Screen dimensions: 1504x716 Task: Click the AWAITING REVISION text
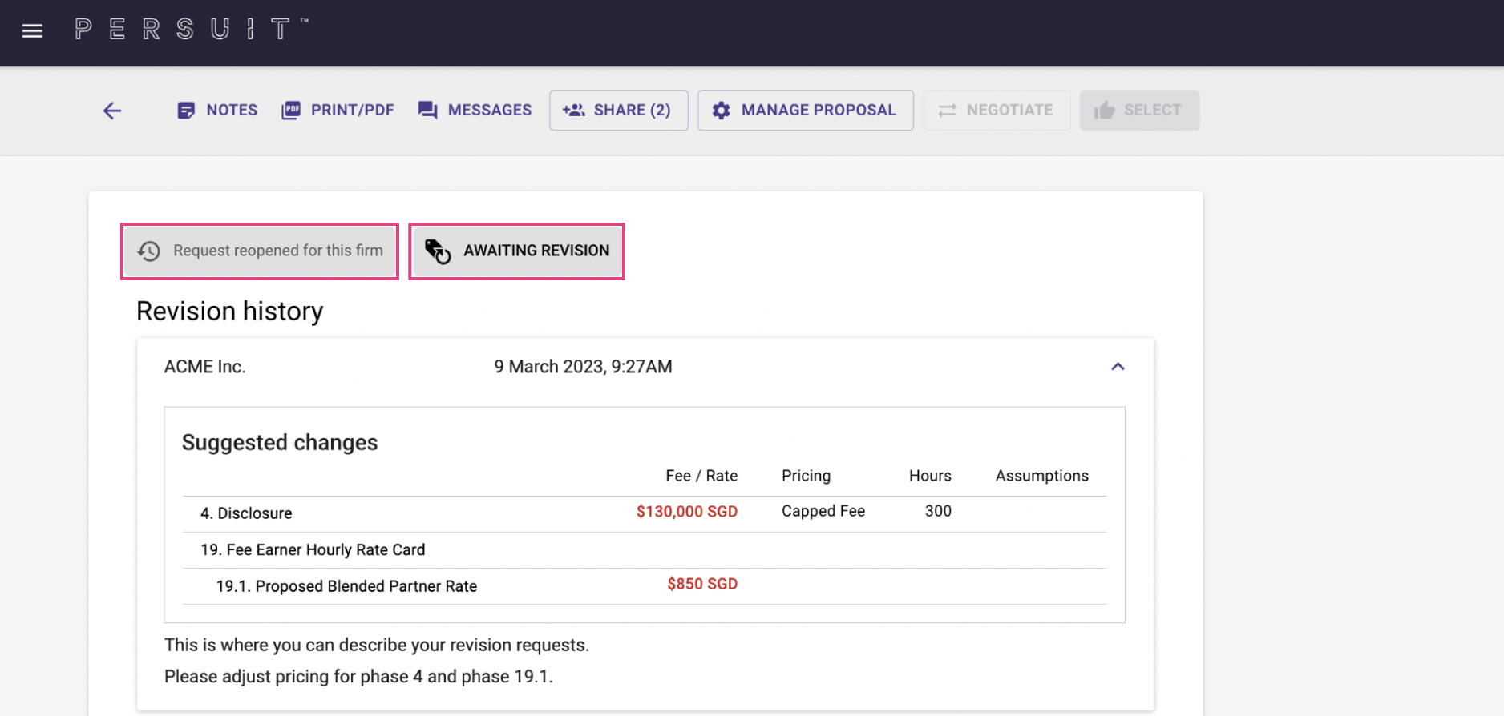tap(536, 251)
